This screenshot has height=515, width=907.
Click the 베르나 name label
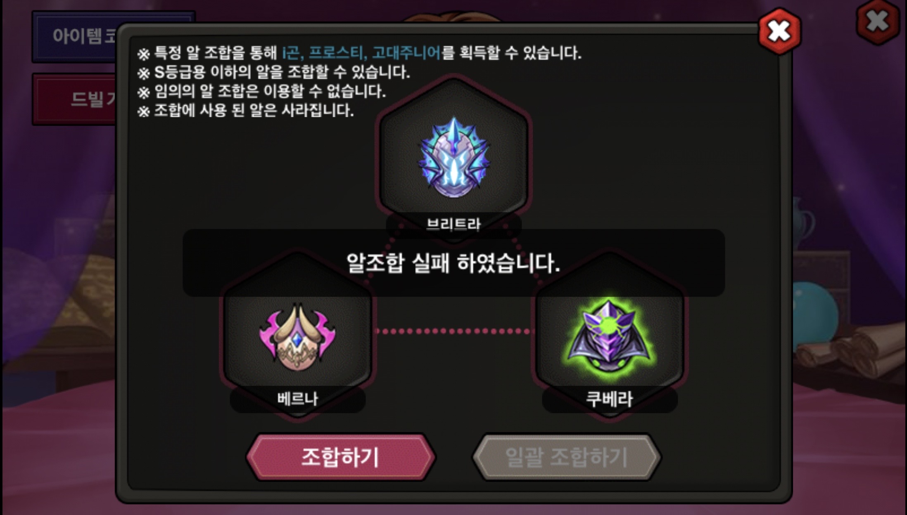297,399
